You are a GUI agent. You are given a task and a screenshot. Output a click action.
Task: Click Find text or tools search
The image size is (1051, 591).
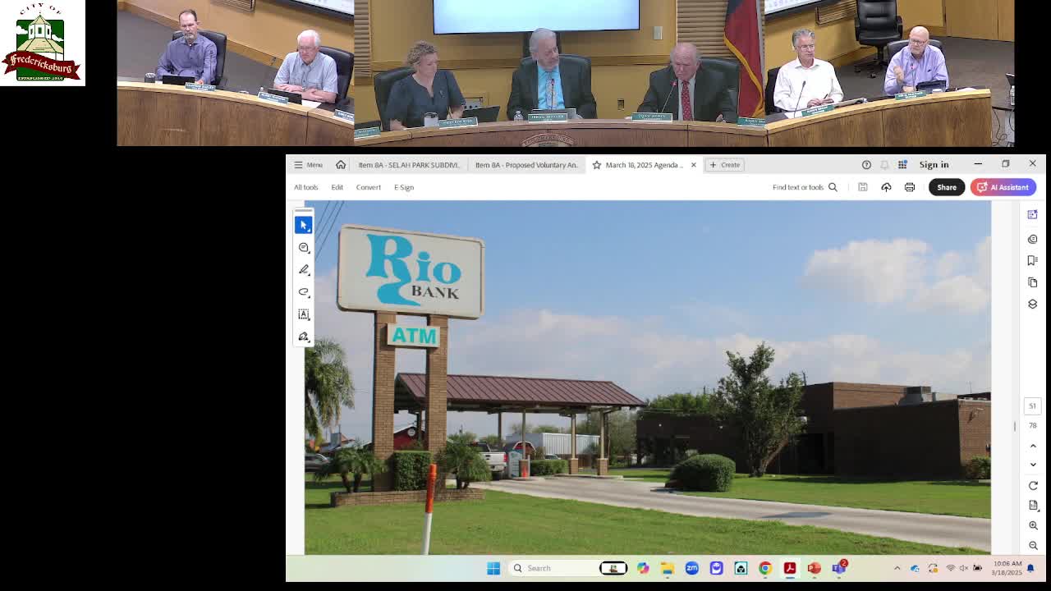click(x=805, y=187)
